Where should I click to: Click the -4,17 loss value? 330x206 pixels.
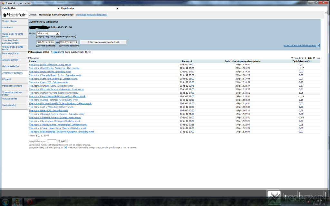tap(301, 68)
